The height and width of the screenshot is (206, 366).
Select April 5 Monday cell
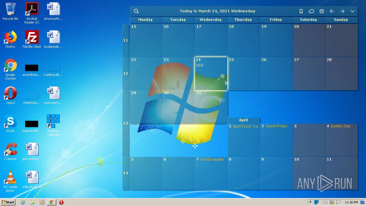pyautogui.click(x=146, y=173)
